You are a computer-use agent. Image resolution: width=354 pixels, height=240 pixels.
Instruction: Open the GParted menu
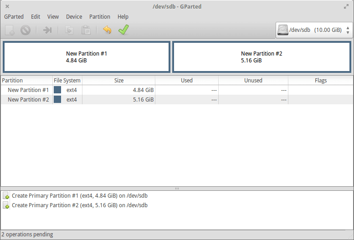click(x=14, y=17)
